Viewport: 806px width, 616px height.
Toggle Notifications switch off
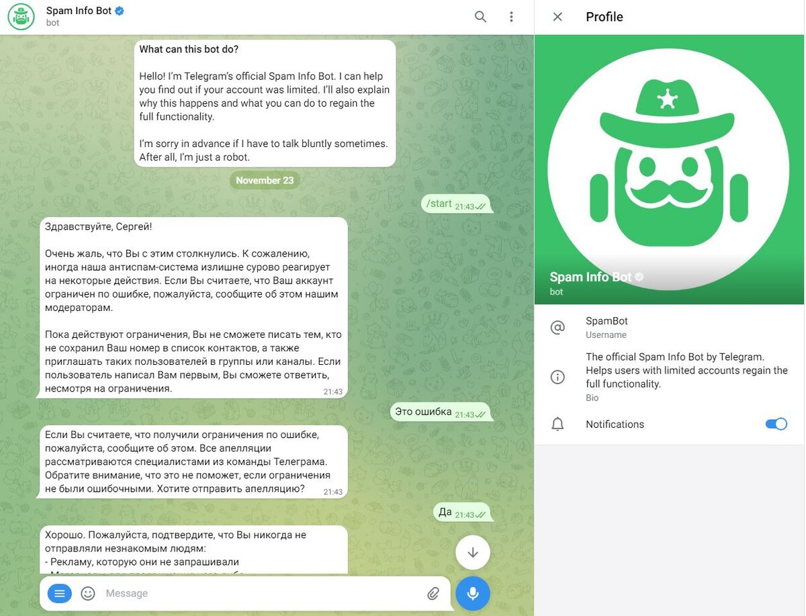click(776, 424)
